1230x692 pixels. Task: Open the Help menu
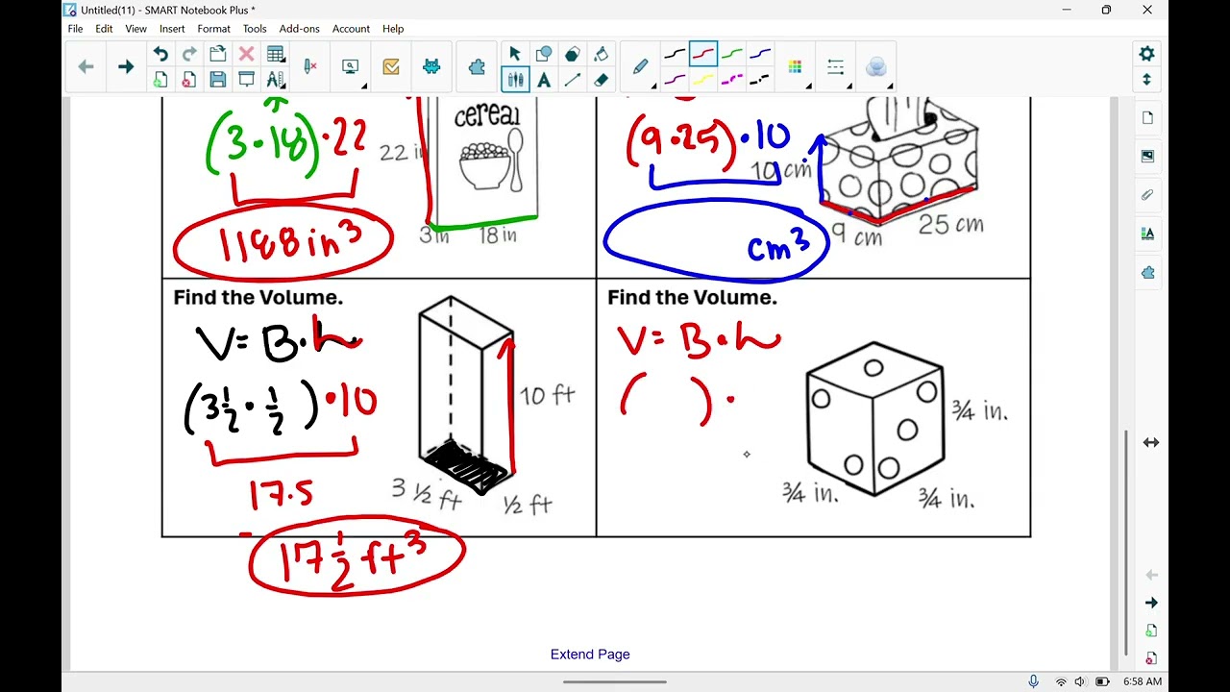(393, 29)
